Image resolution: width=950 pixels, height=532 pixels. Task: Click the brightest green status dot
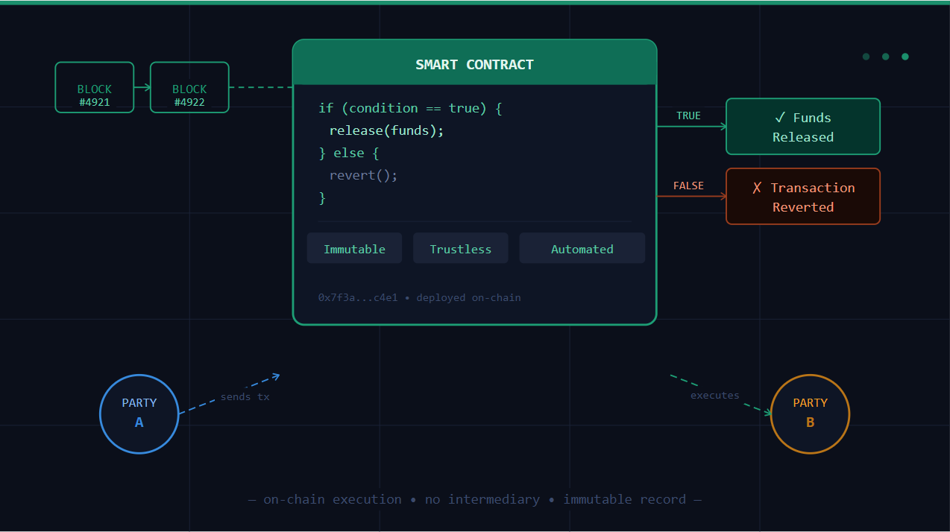tap(905, 57)
